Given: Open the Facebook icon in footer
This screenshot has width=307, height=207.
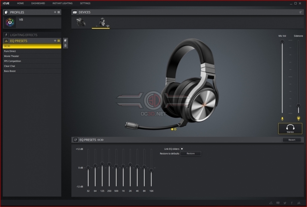Looking at the screenshot, I should [x=292, y=203].
